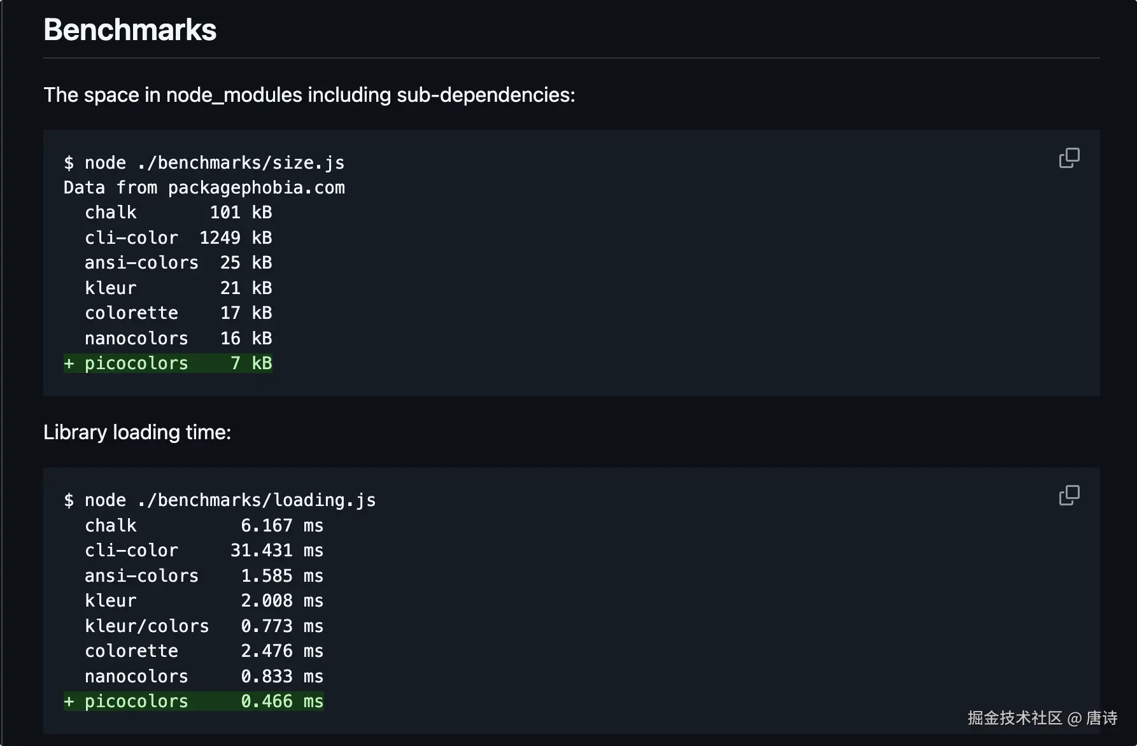Click the cli-color 1249 kB size row
This screenshot has height=746, width=1137.
coord(178,238)
